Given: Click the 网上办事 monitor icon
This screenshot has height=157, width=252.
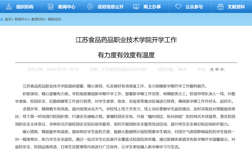Looking at the screenshot, I should (x=136, y=7).
